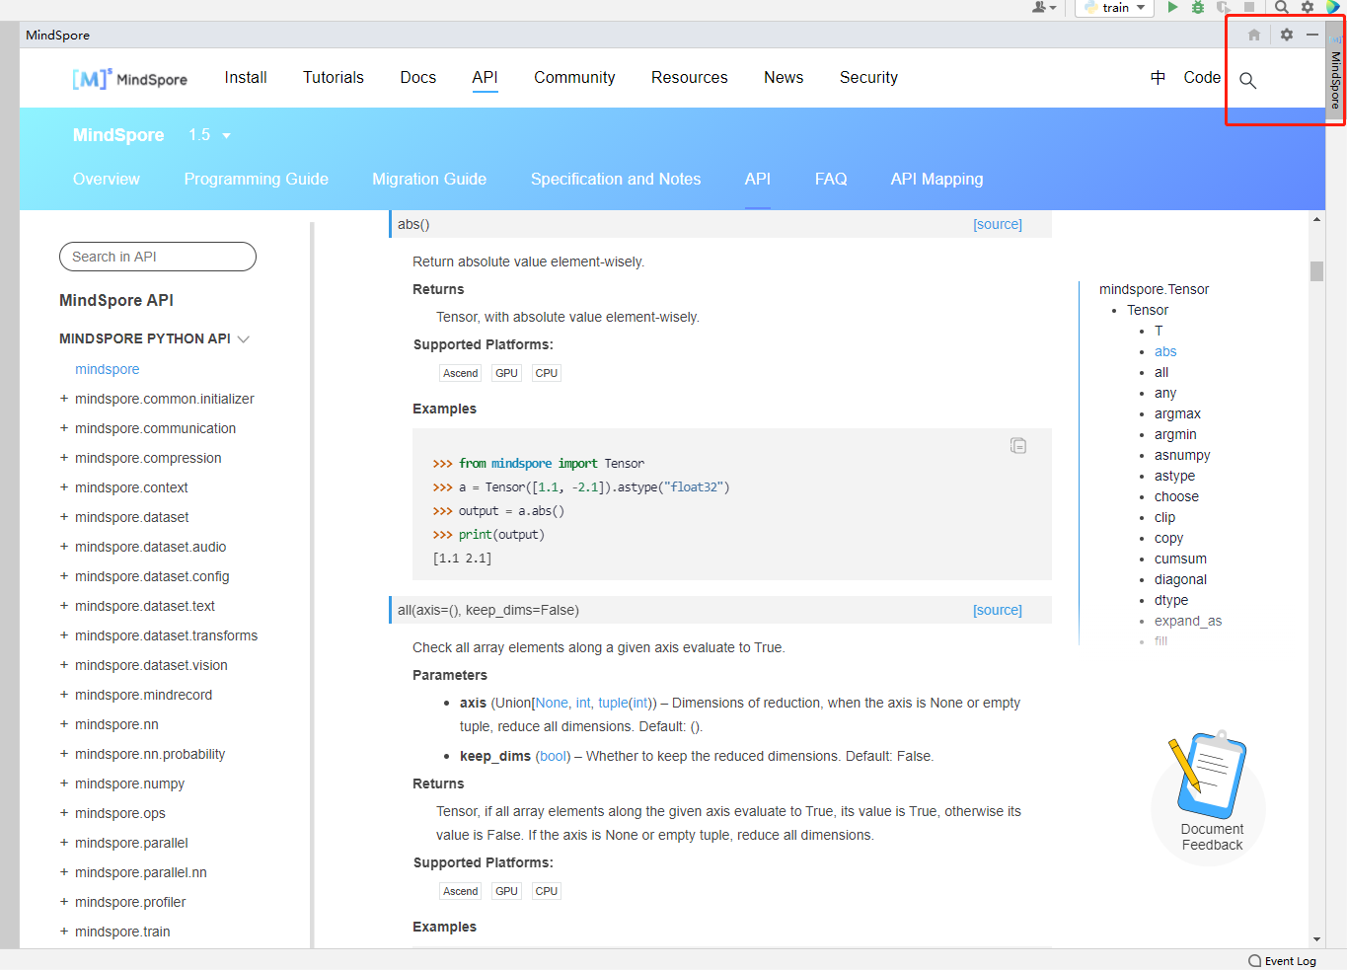
Task: Click the MindSpore logo in site header
Action: 129,78
